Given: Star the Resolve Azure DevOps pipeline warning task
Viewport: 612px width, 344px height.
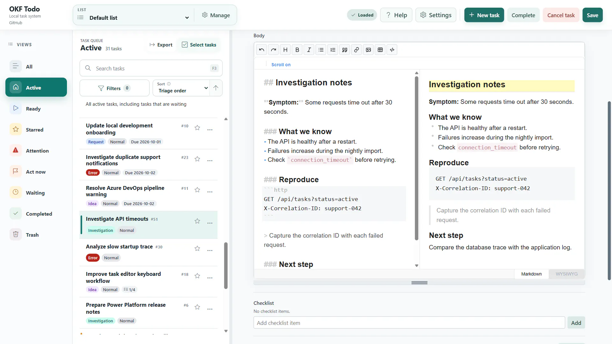Looking at the screenshot, I should pyautogui.click(x=197, y=190).
